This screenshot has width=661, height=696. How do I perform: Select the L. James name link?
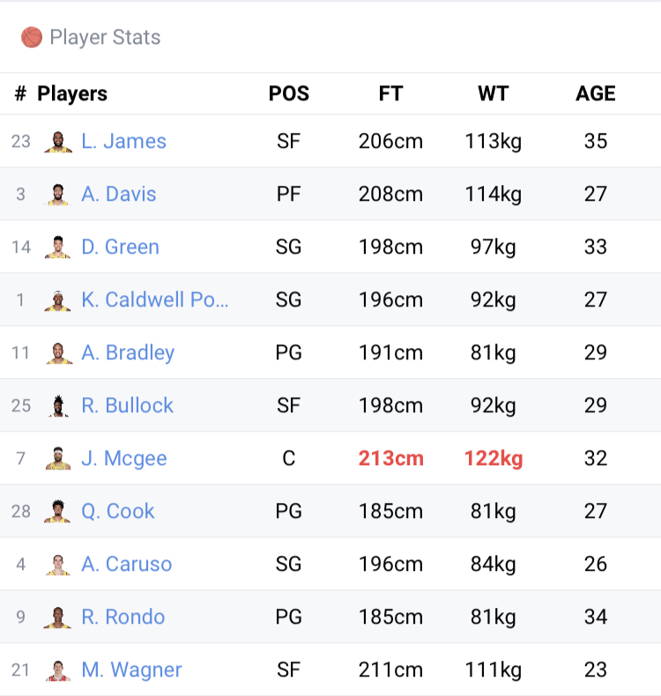[123, 141]
